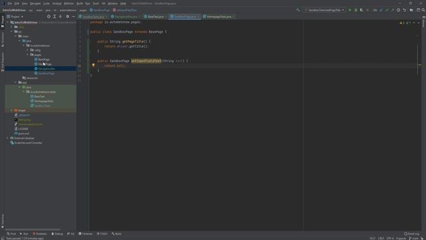Open the TODO tool window button

click(x=102, y=234)
